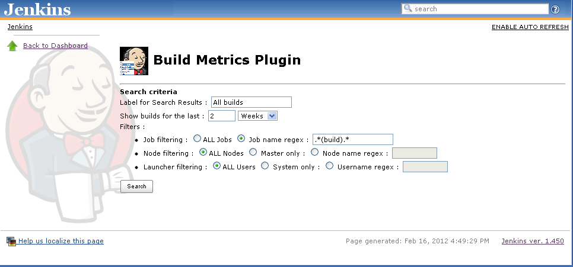Select the ALL Jobs radio button

[197, 139]
